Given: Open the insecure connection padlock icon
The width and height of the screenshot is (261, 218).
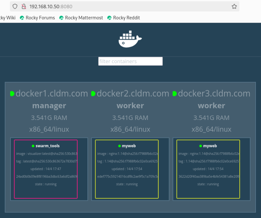Looking at the screenshot, I should point(24,6).
